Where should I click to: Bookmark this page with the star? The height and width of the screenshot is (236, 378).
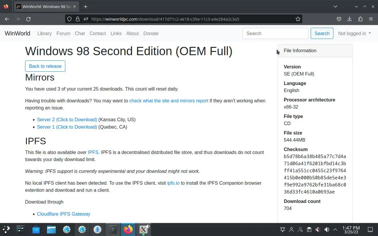pos(298,19)
